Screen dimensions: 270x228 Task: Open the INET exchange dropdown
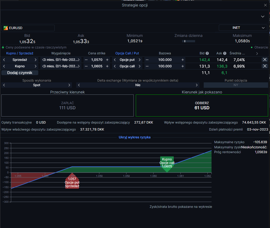243,28
